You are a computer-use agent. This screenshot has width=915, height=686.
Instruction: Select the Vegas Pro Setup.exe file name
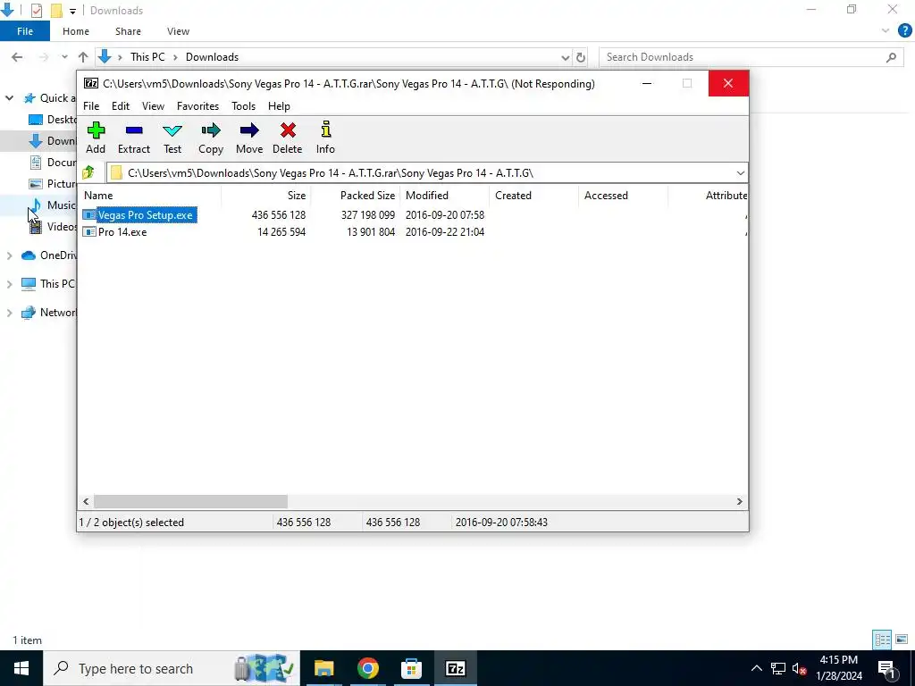pyautogui.click(x=146, y=215)
